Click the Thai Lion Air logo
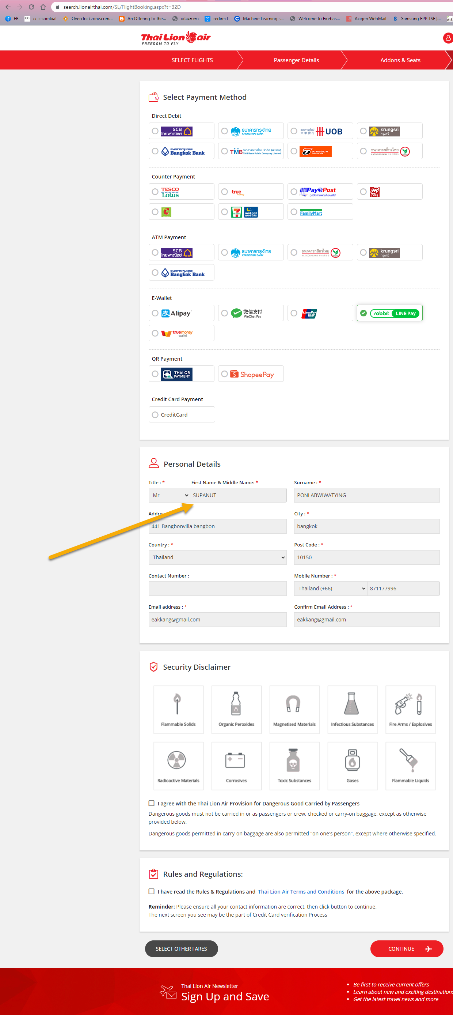The height and width of the screenshot is (1015, 453). [x=175, y=38]
